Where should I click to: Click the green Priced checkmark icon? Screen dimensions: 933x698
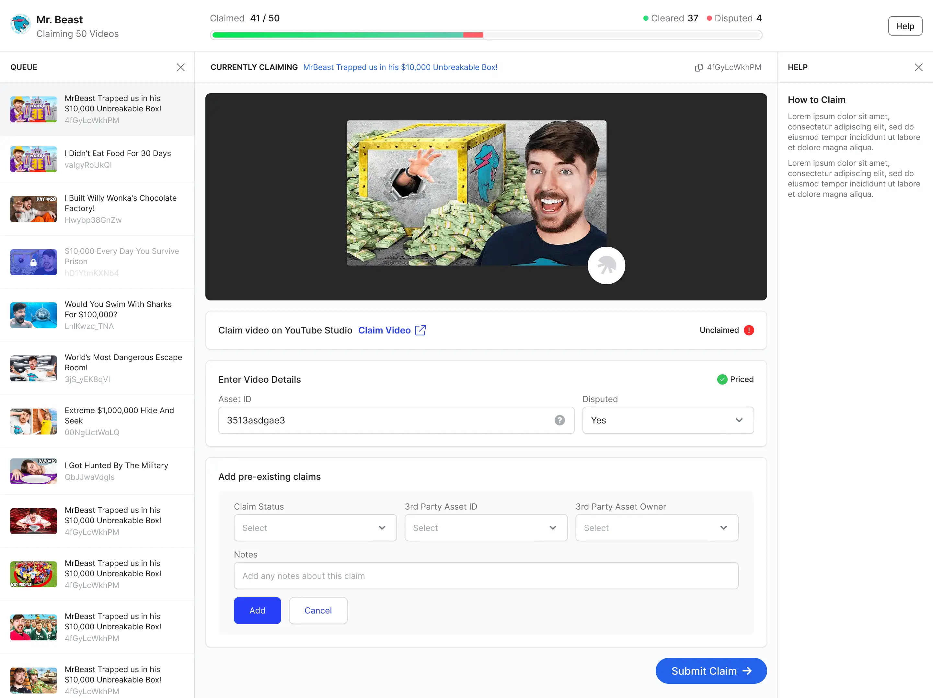[722, 379]
